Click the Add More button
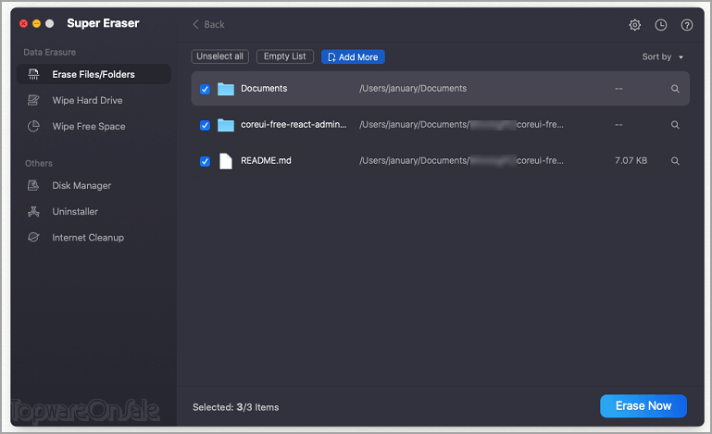This screenshot has width=712, height=434. [353, 56]
